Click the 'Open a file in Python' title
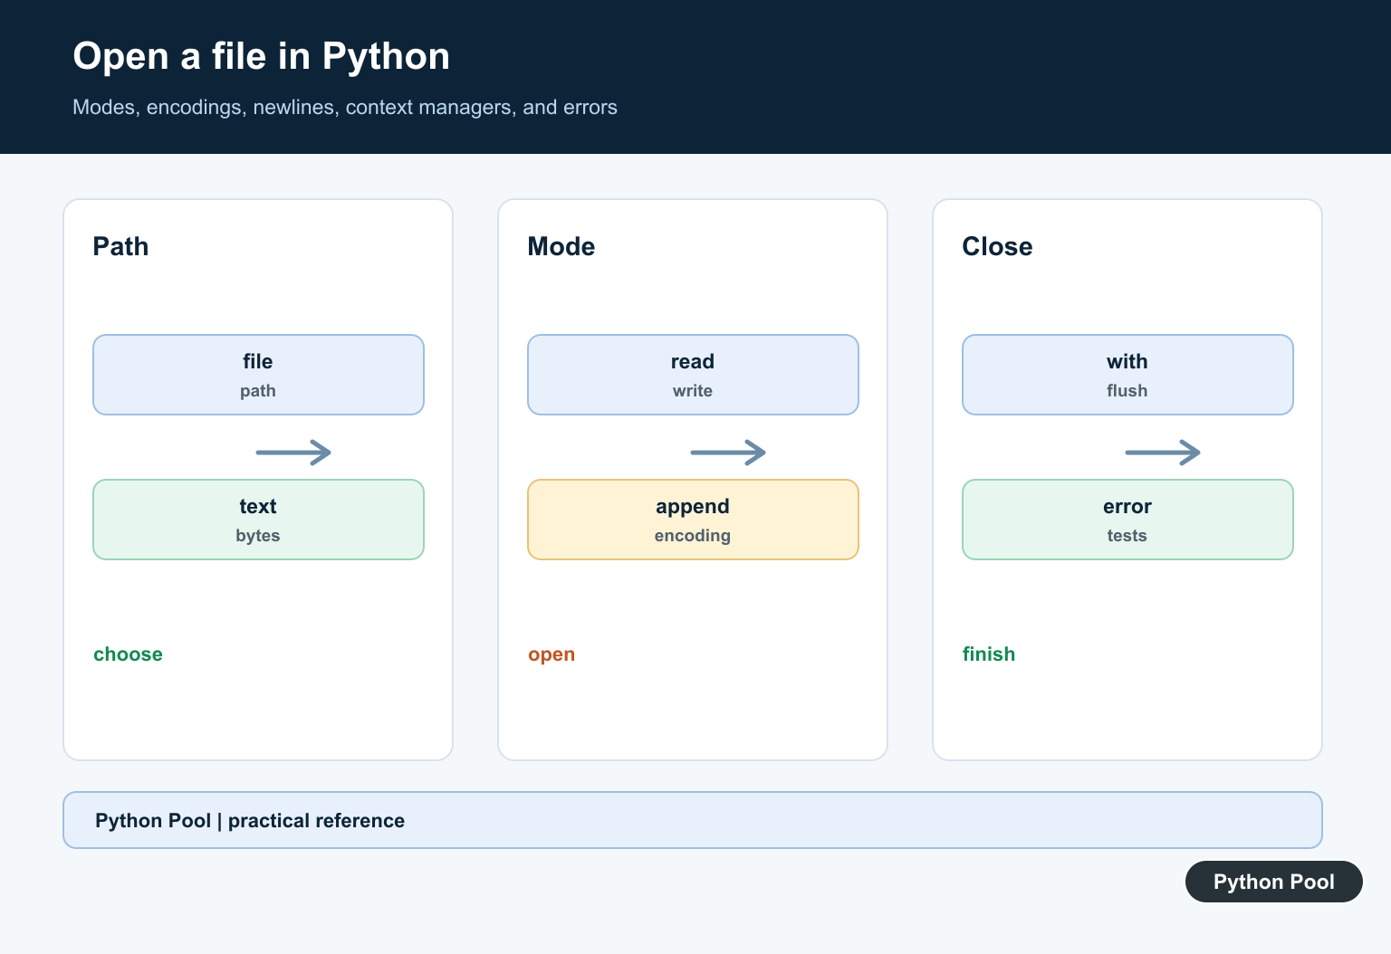The height and width of the screenshot is (954, 1391). coord(261,56)
